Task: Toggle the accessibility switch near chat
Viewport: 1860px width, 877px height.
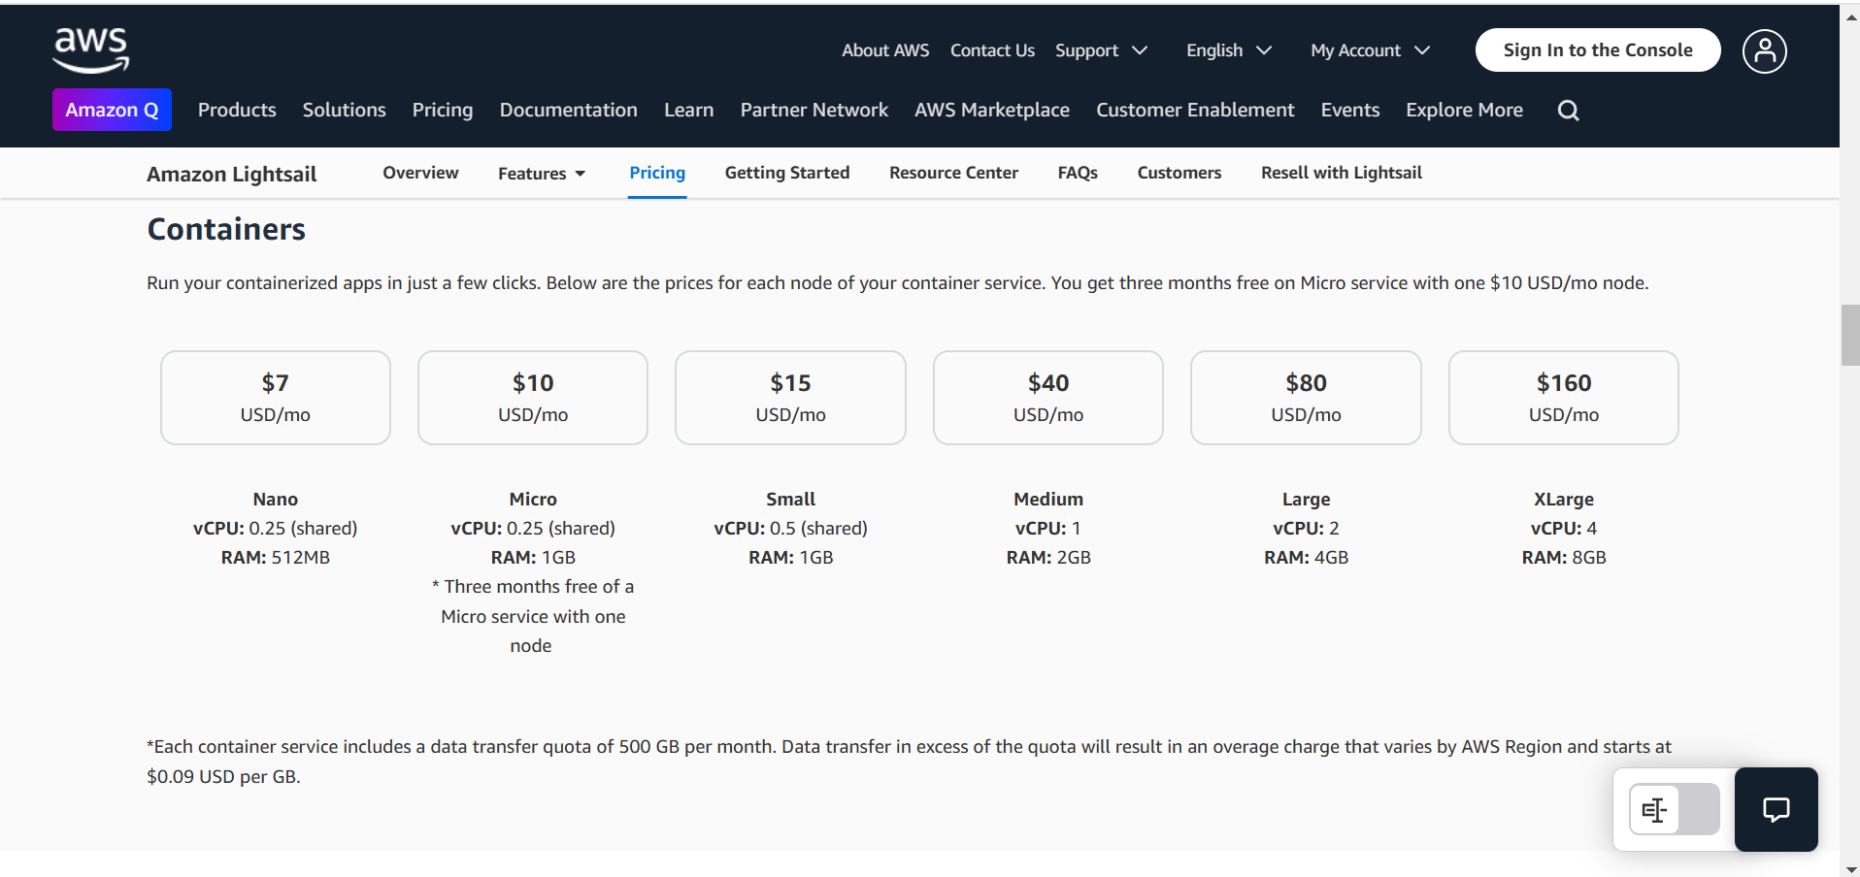Action: [1674, 809]
